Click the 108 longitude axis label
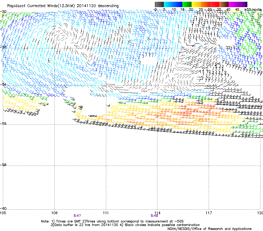 (x=54, y=213)
